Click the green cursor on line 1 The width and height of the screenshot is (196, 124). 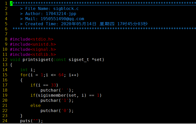(x=11, y=3)
